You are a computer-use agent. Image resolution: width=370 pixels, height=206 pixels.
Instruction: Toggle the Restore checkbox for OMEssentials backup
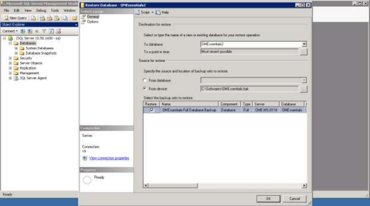click(x=152, y=110)
